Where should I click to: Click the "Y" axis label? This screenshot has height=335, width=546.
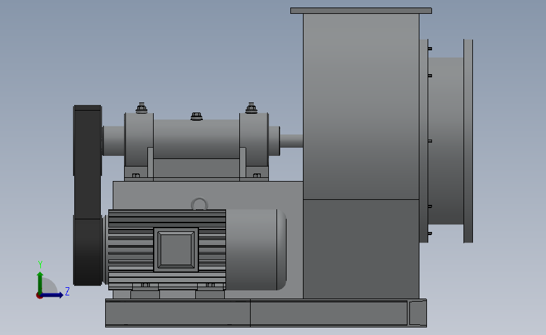(x=40, y=265)
